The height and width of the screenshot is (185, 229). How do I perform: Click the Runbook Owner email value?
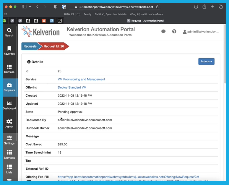point(85,128)
